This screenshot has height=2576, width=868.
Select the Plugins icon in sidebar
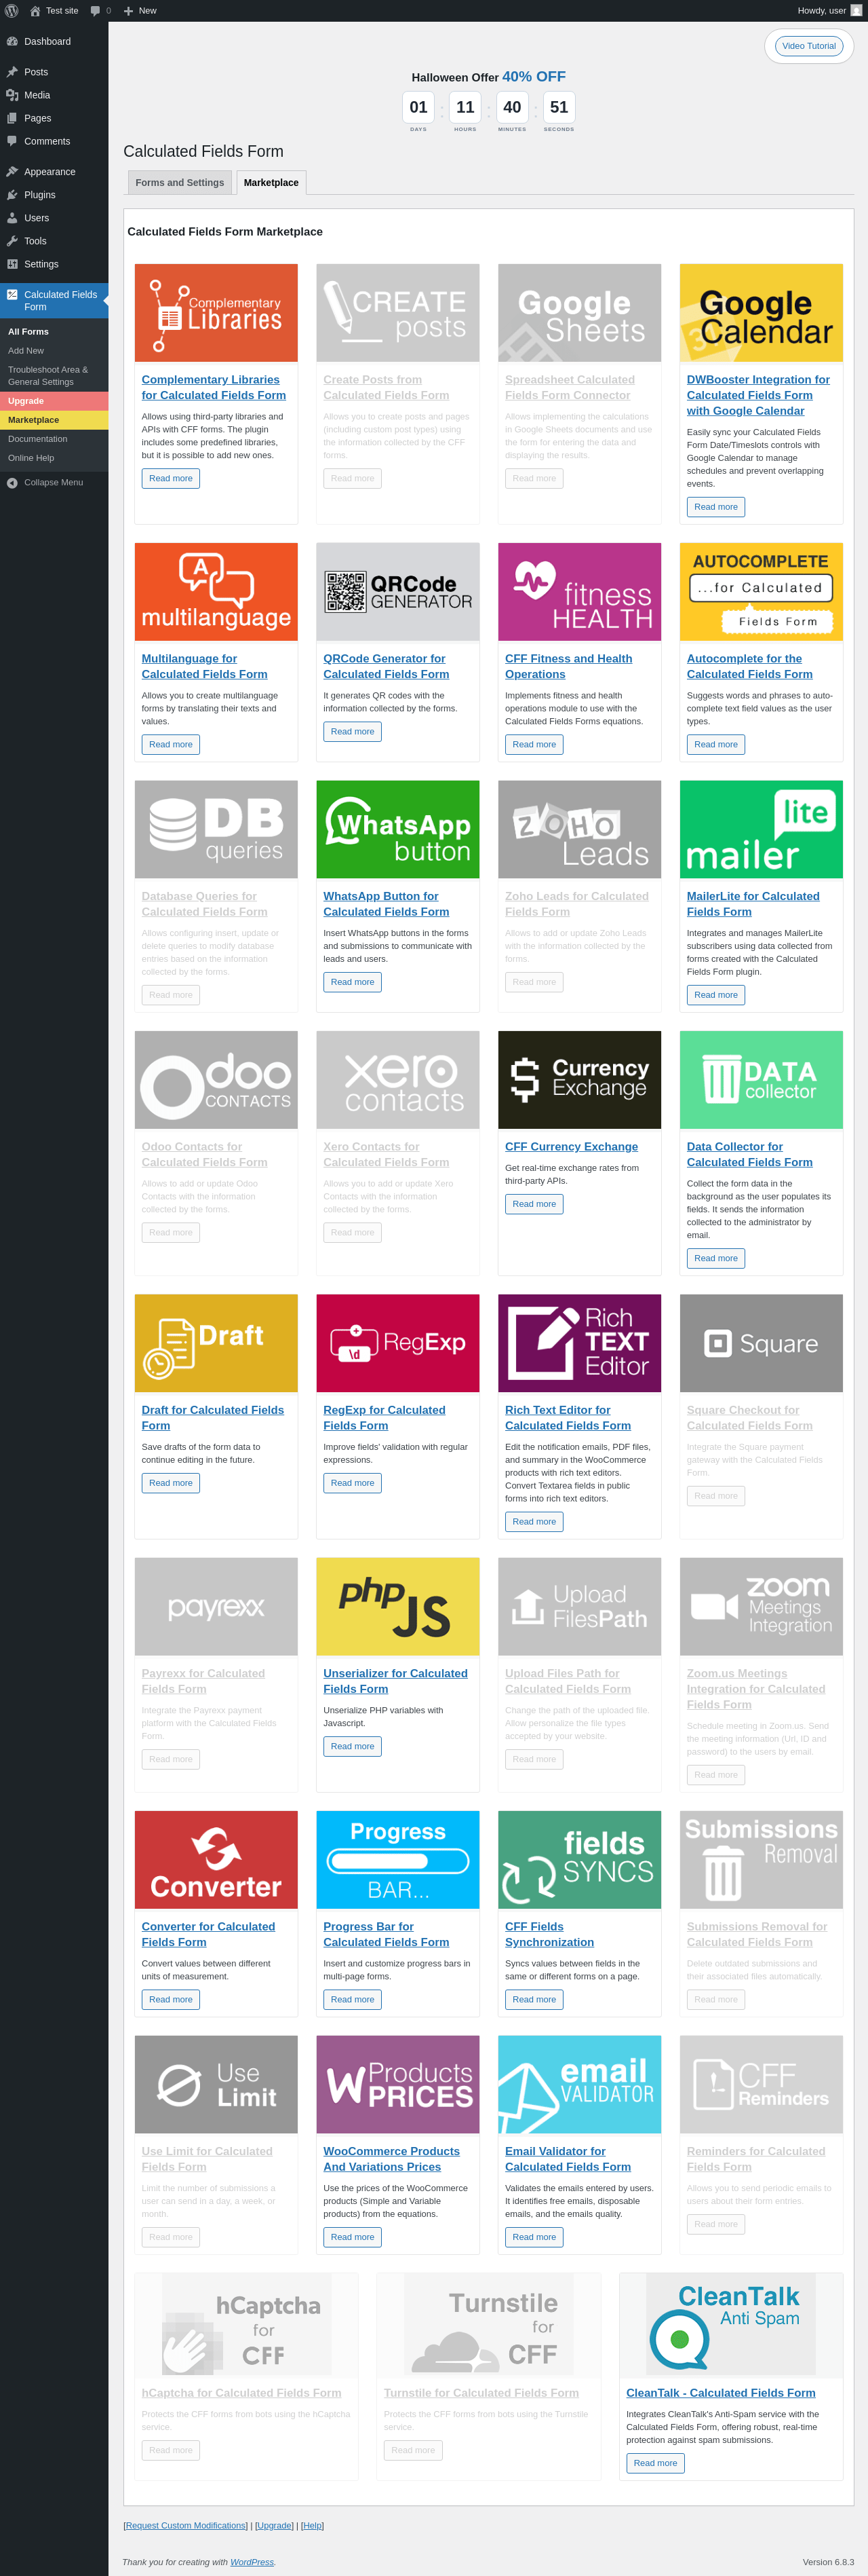pos(12,195)
